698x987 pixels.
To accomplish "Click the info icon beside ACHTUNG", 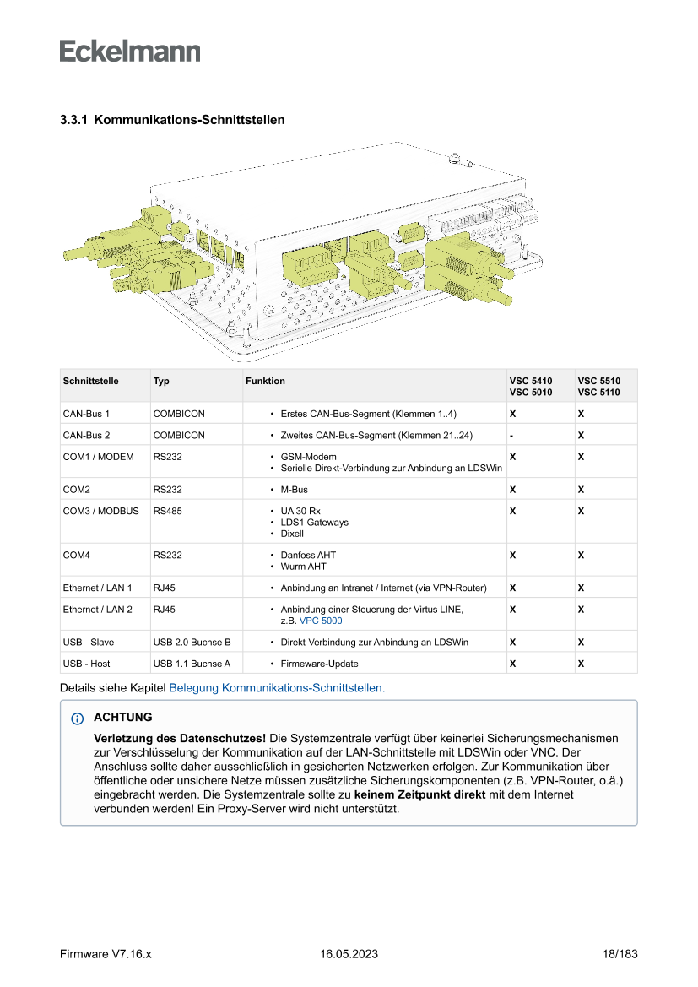I will 78,719.
